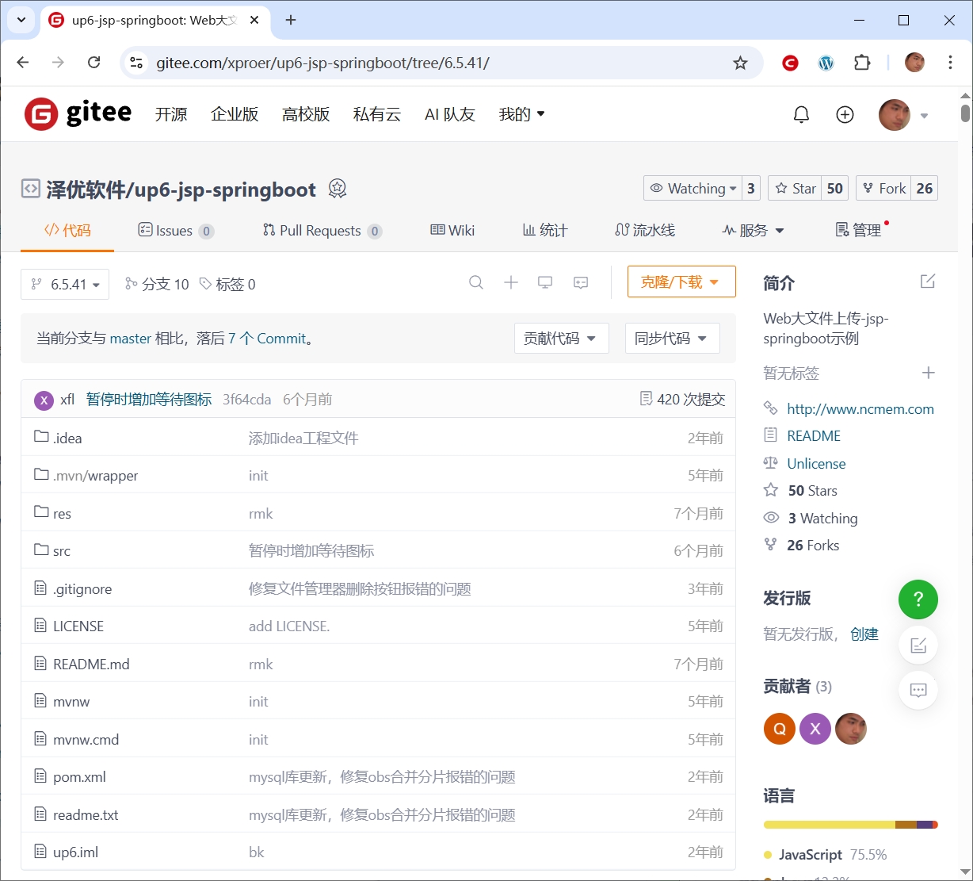Image resolution: width=973 pixels, height=881 pixels.
Task: Open the 420 次提交 commit history
Action: tap(682, 399)
